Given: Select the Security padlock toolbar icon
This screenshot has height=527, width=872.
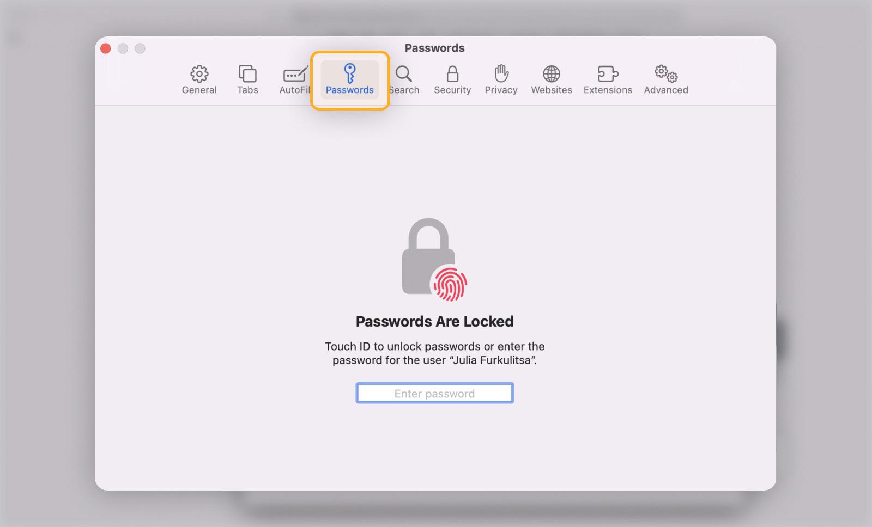Looking at the screenshot, I should coord(452,74).
